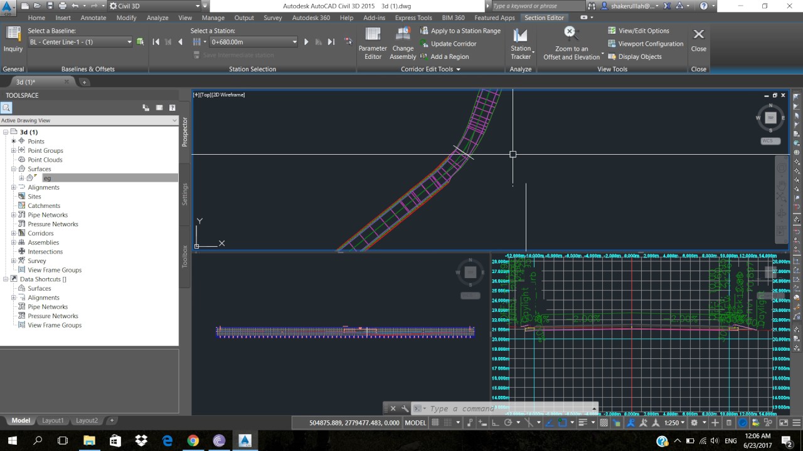Close the Section Editor ribbon

(698, 39)
